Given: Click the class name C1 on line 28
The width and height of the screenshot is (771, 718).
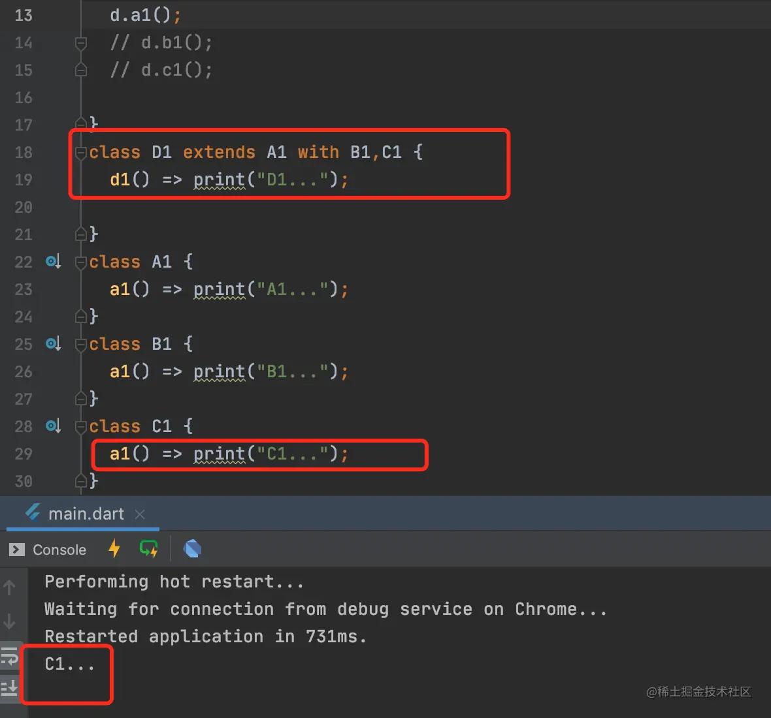Looking at the screenshot, I should pos(162,426).
